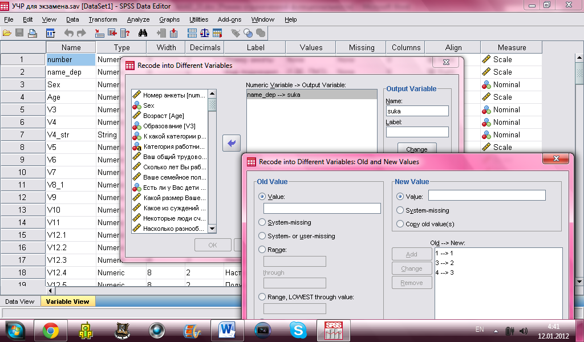Open the Analyze menu
584x342 pixels.
138,19
